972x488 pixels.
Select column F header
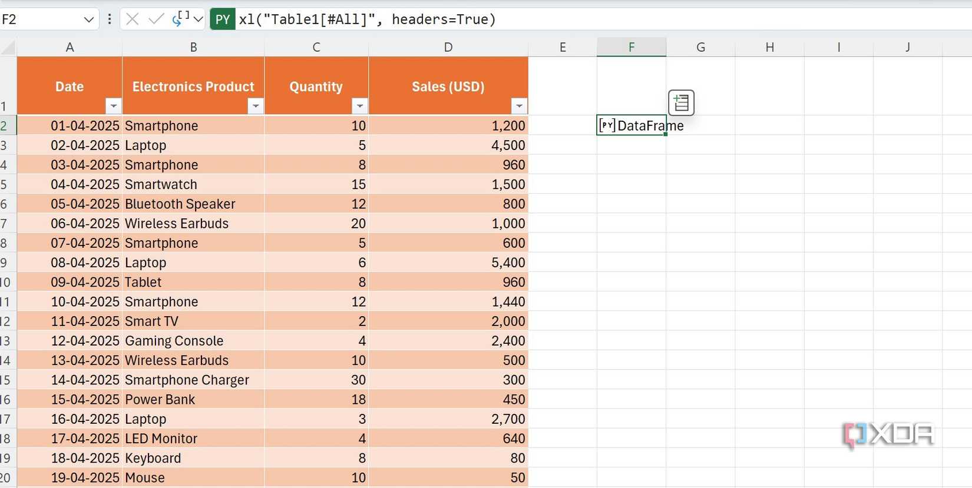pos(631,47)
